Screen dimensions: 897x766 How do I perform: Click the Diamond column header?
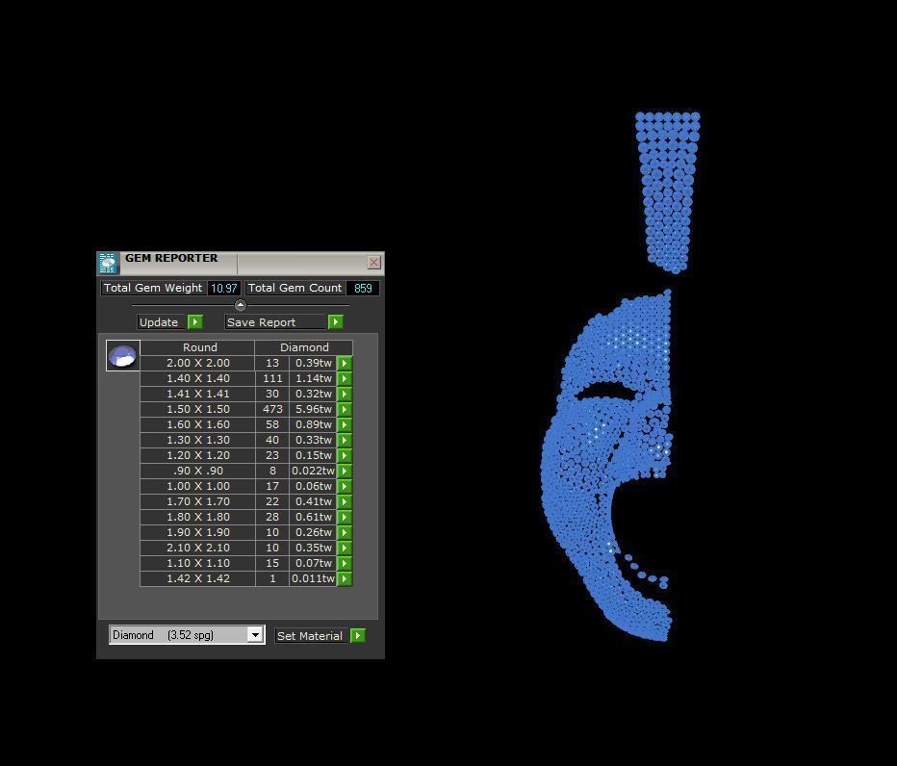(x=303, y=347)
